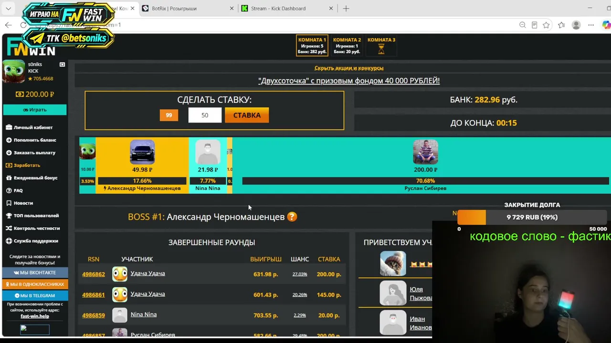The image size is (611, 343).
Task: Click the s0niks profile avatar in the sidebar
Action: click(14, 71)
